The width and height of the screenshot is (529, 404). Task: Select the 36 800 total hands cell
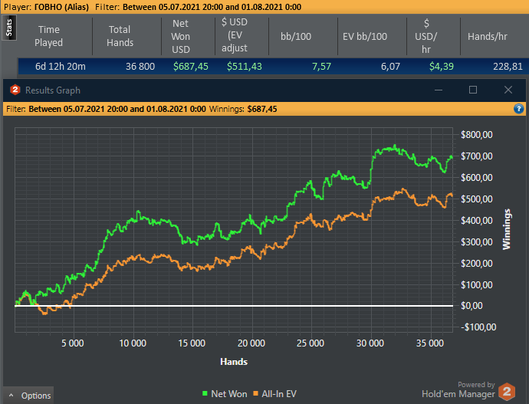(140, 66)
